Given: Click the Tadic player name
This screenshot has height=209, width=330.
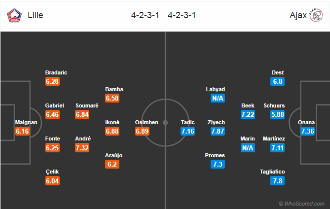Looking at the screenshot, I should coord(187,122).
